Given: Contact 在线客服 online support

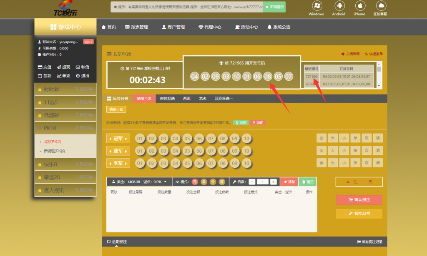Looking at the screenshot, I should click(380, 6).
